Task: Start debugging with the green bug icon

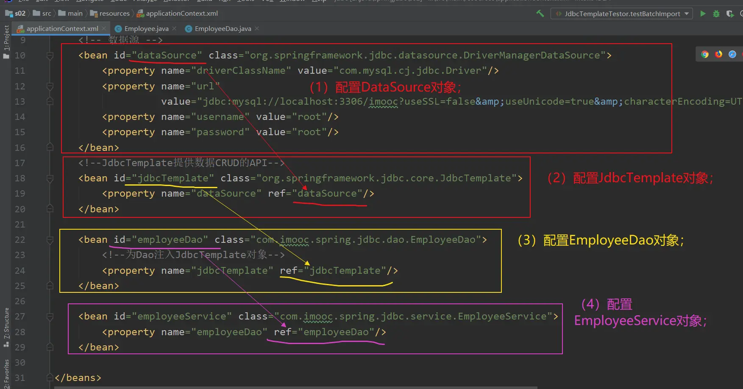Action: (716, 14)
